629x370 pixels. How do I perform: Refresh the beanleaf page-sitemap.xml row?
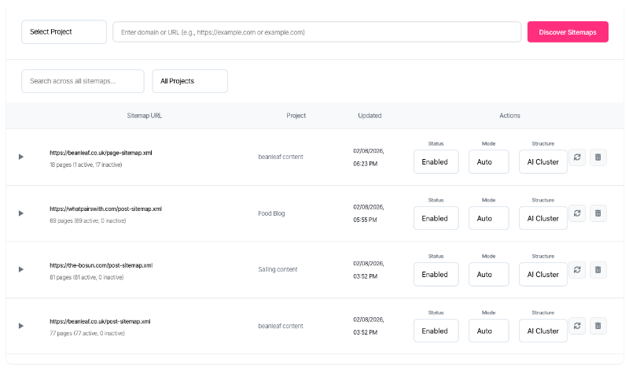click(577, 157)
